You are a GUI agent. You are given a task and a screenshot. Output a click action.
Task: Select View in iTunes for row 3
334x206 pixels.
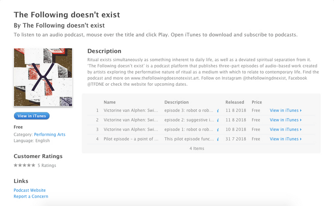(x=286, y=129)
